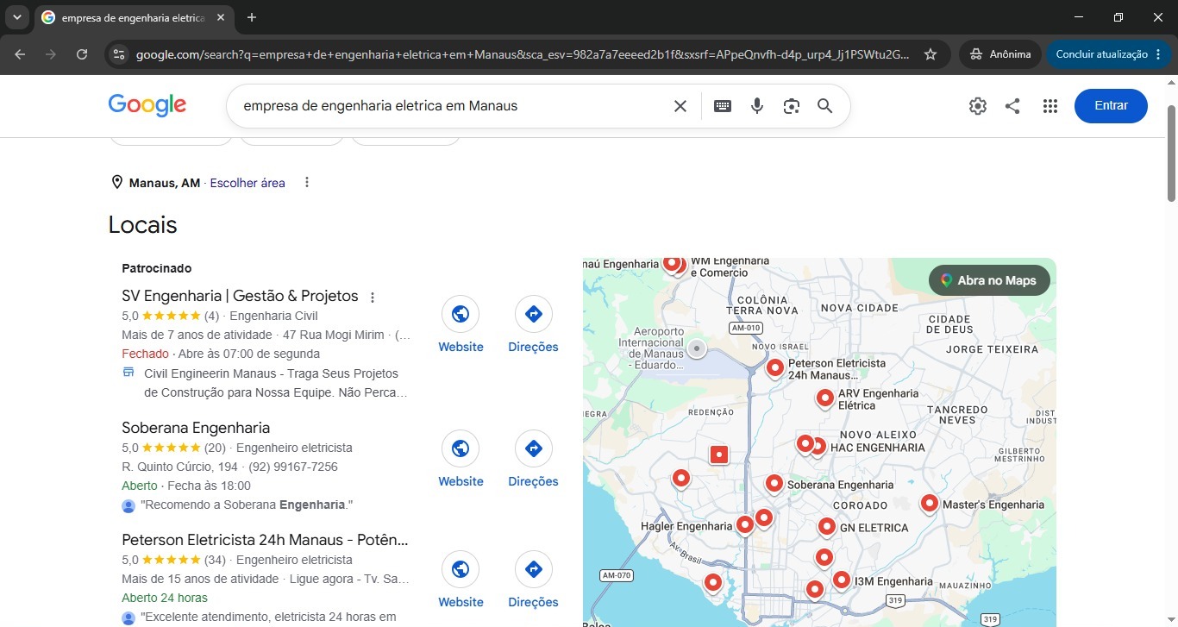Click the page vertical scrollbar thumb
This screenshot has width=1178, height=627.
1171,153
